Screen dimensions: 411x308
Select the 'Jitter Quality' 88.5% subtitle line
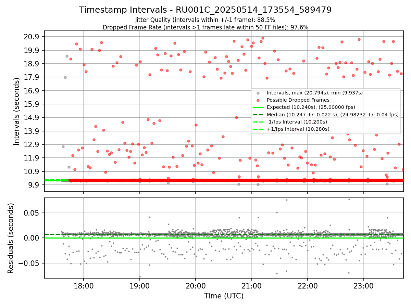coord(205,20)
